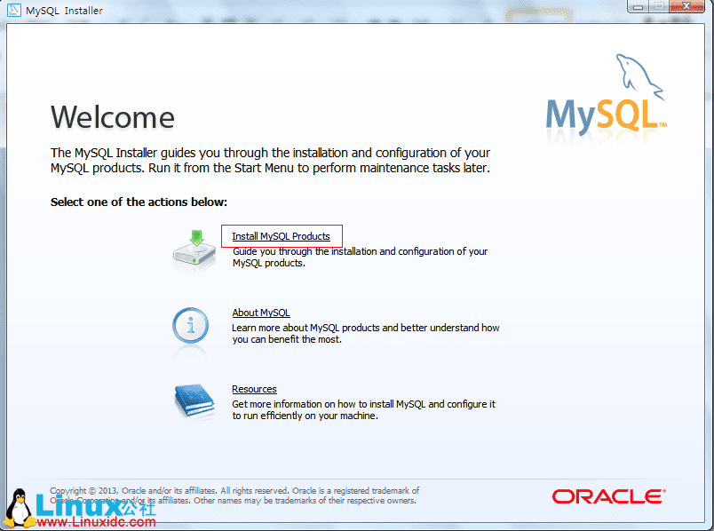Close the MySQL Installer window

686,7
